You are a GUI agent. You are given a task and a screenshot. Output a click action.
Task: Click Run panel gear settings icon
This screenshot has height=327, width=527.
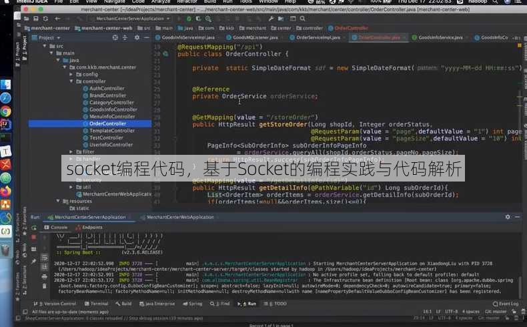(x=508, y=217)
